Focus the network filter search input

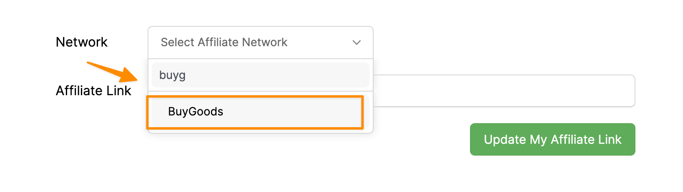pyautogui.click(x=260, y=75)
